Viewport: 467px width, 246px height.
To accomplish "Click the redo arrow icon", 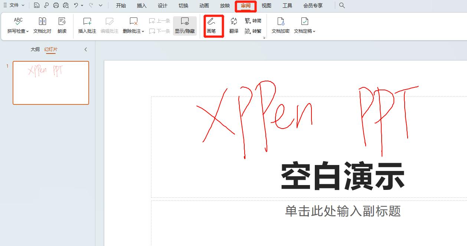I will click(x=91, y=6).
